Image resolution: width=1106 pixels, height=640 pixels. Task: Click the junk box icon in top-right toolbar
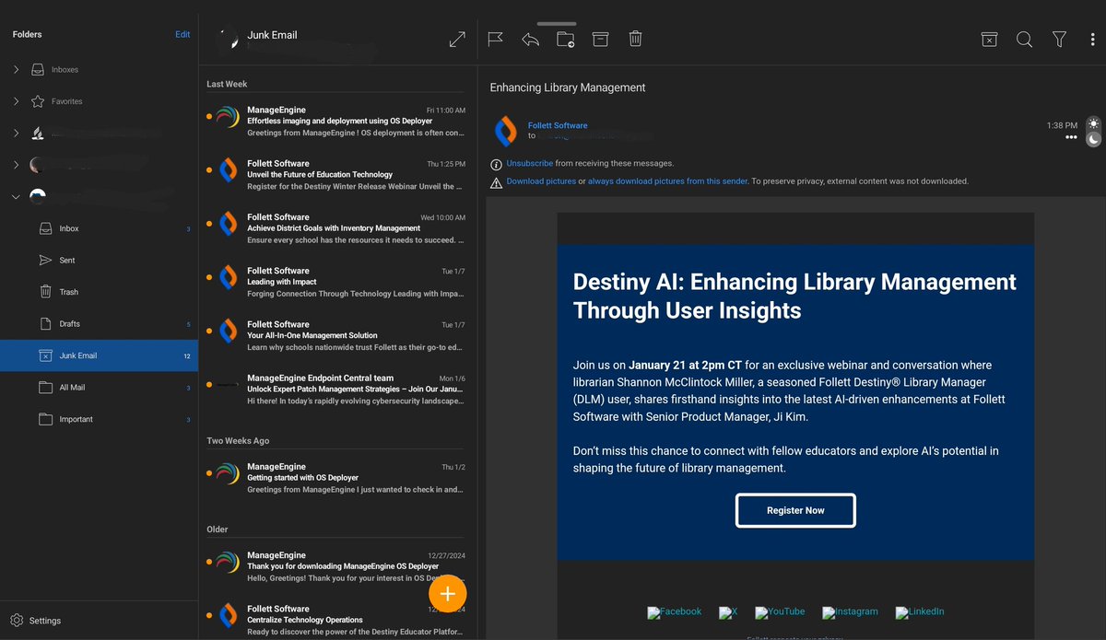click(x=989, y=39)
